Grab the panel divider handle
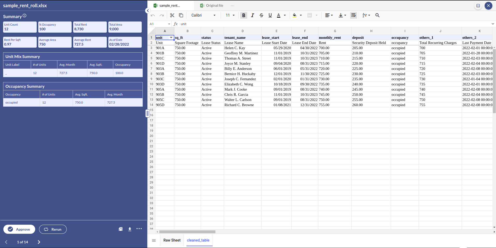This screenshot has height=248, width=496. [x=147, y=113]
